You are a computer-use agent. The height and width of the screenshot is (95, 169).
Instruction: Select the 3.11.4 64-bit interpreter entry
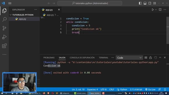136,89
